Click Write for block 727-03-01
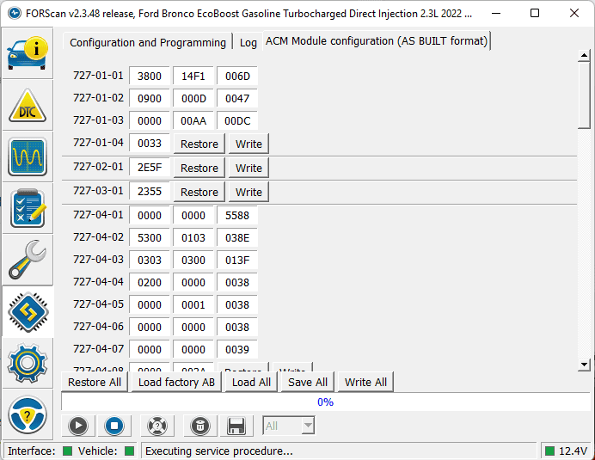Screen dimensions: 595x460 248,192
